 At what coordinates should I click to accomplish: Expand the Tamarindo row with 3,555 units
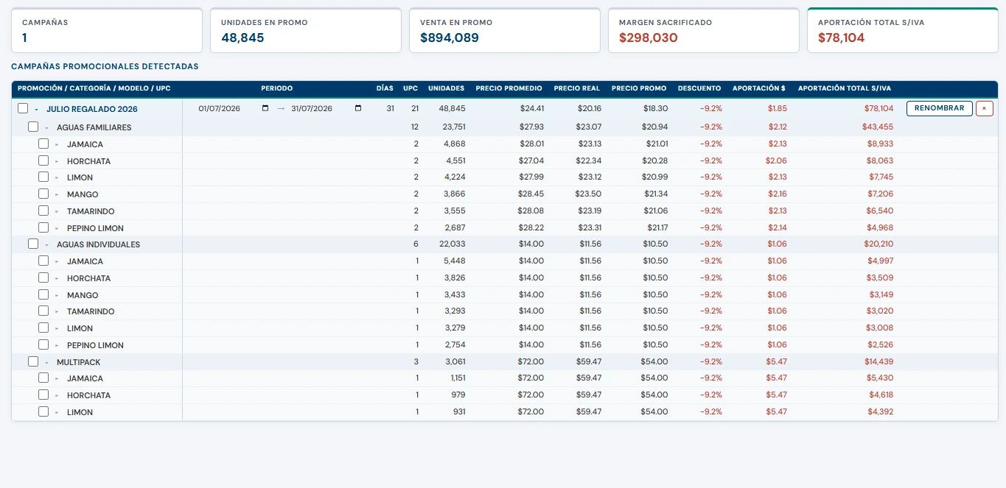(x=57, y=211)
